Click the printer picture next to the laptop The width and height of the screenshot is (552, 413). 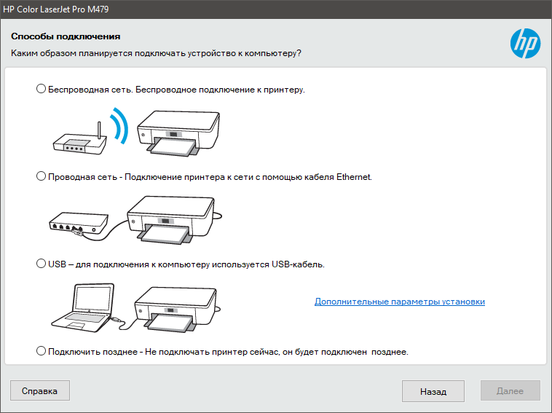click(176, 310)
